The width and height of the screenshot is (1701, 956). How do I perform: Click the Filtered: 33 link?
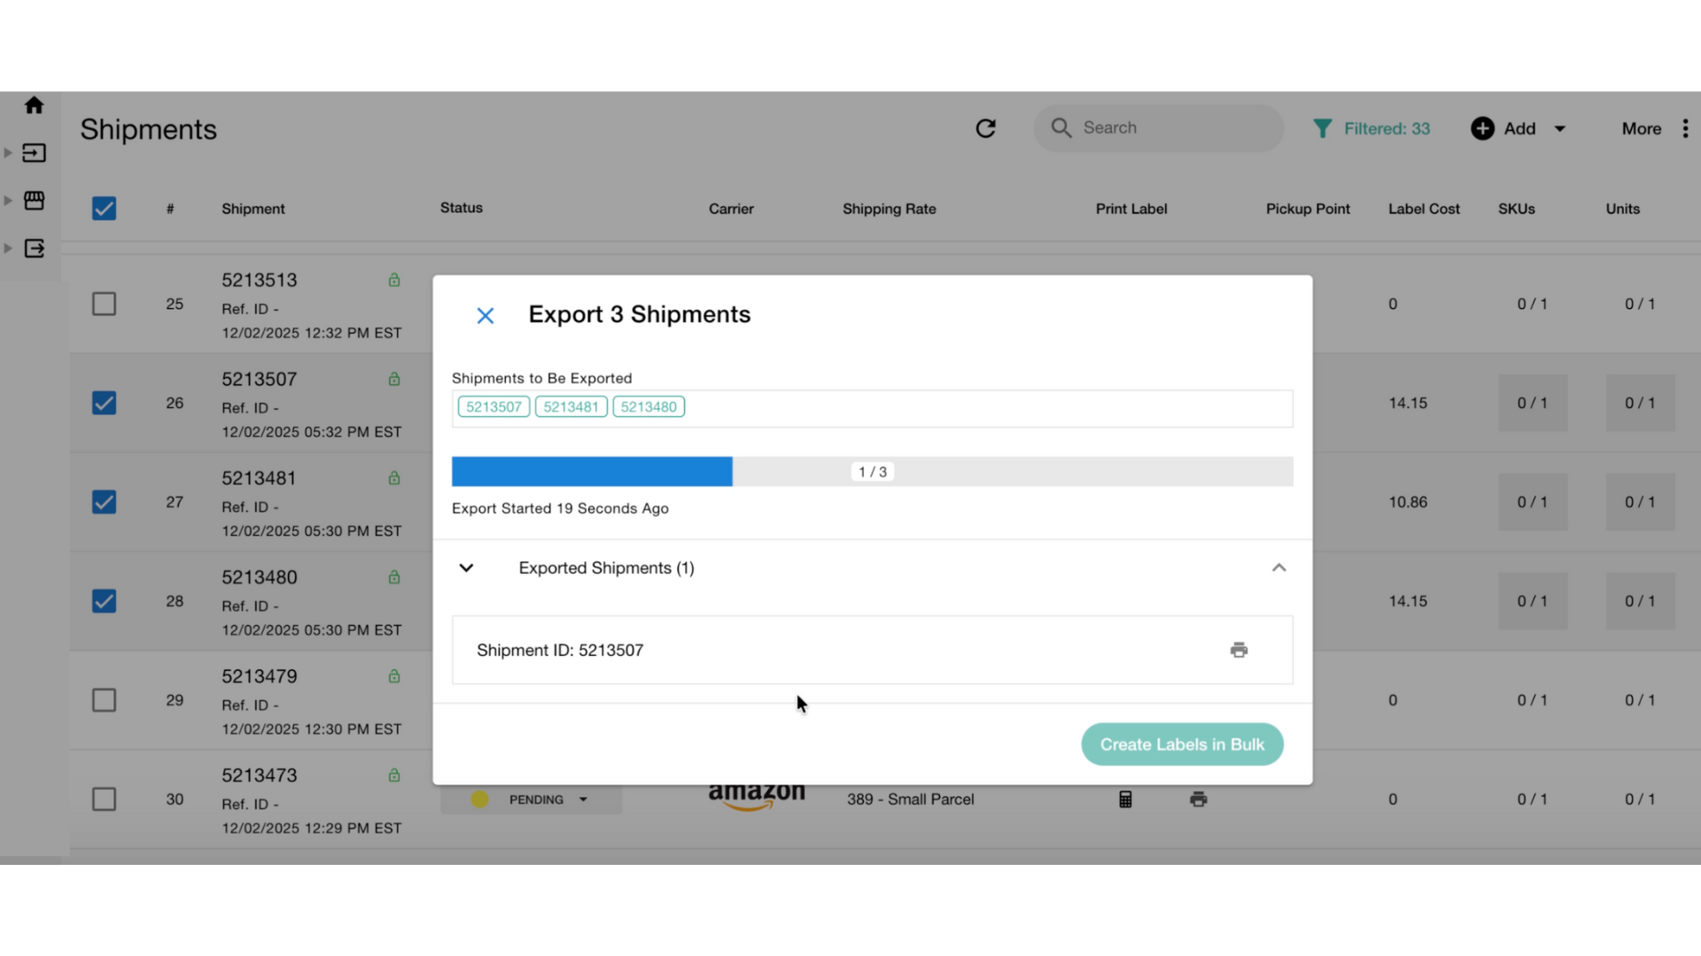tap(1387, 128)
